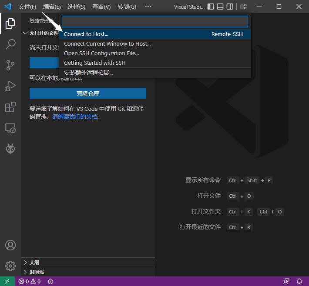The width and height of the screenshot is (309, 286).
Task: Expand the 大纲 section
Action: pos(88,263)
